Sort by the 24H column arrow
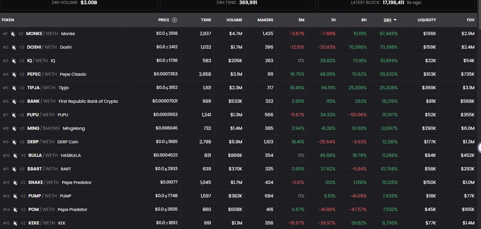Screen dimensions: 481x229 (x=395, y=20)
